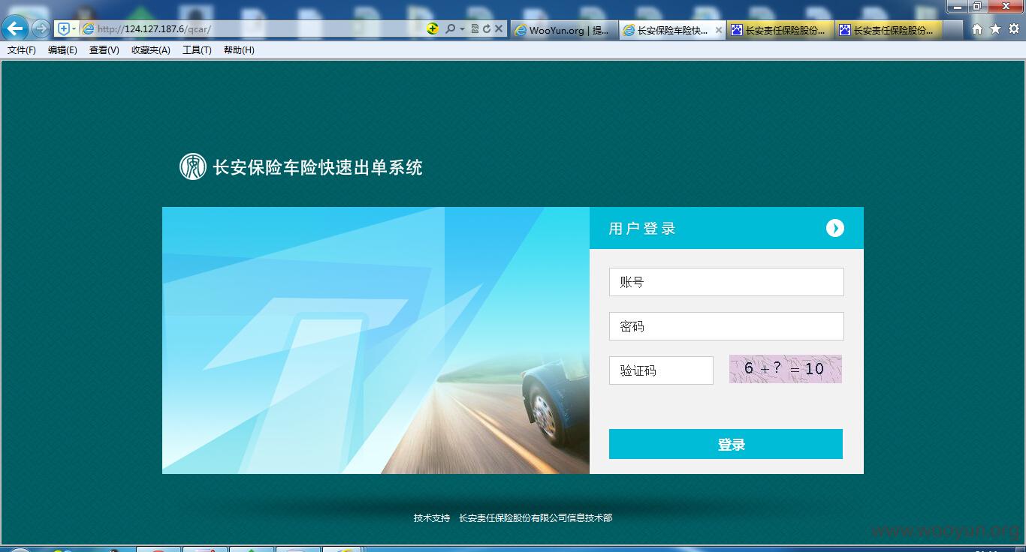This screenshot has width=1026, height=552.
Task: Focus the 验证码 captcha input field
Action: point(661,370)
